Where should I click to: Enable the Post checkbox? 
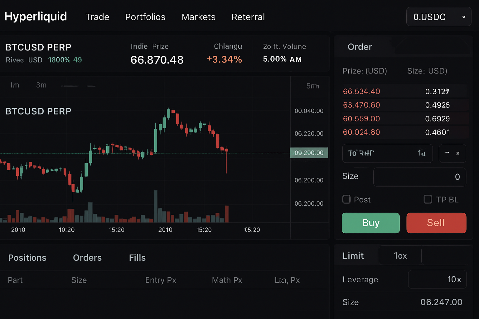(x=346, y=199)
